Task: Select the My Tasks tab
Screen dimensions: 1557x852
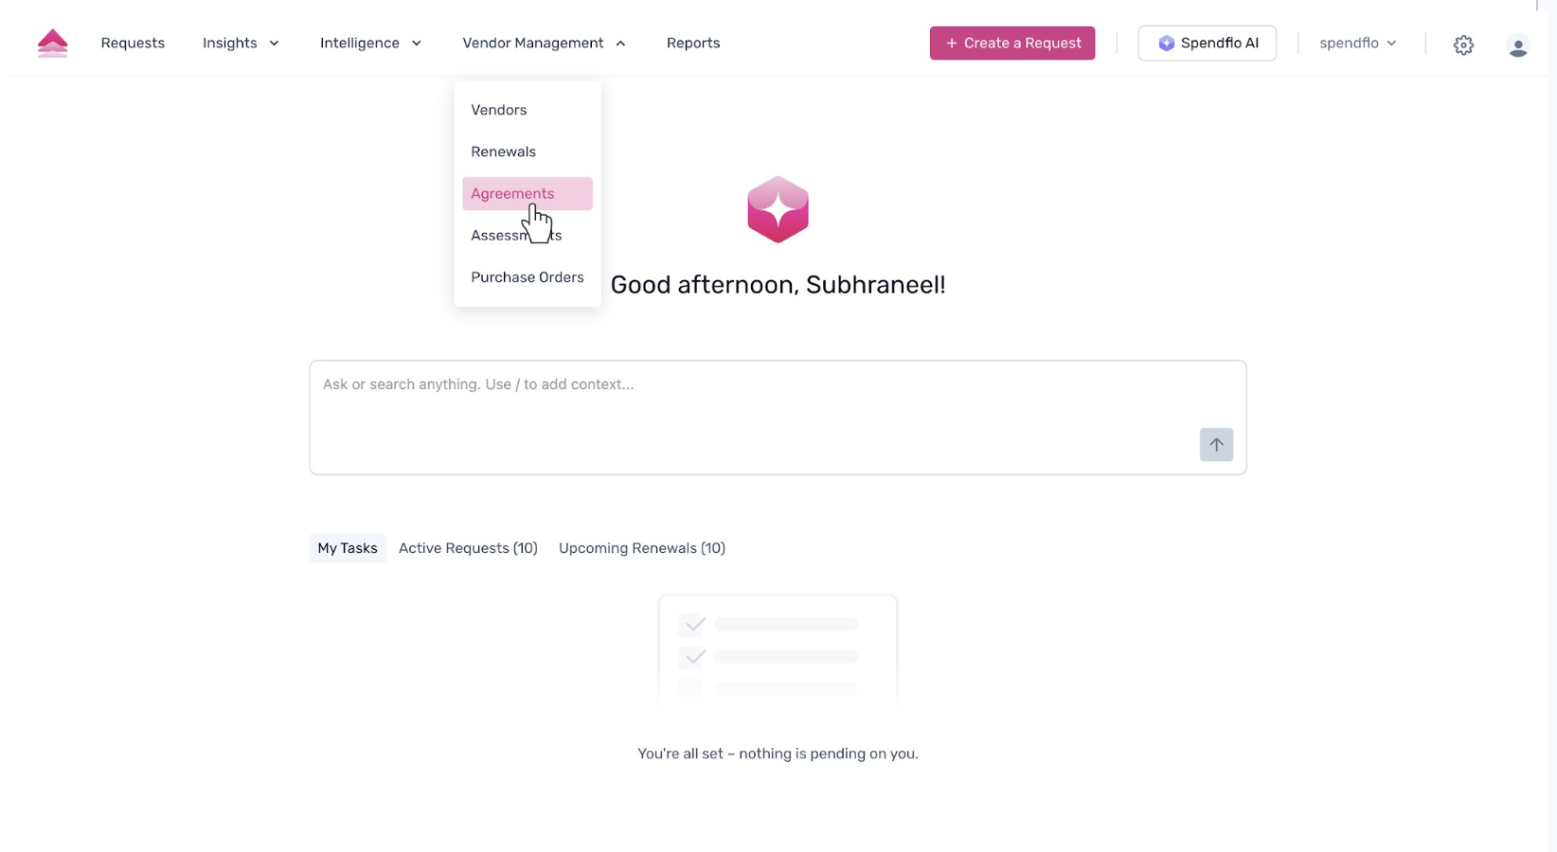Action: [347, 548]
